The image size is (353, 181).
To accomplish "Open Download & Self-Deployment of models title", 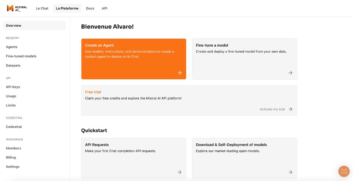I will coord(232,145).
